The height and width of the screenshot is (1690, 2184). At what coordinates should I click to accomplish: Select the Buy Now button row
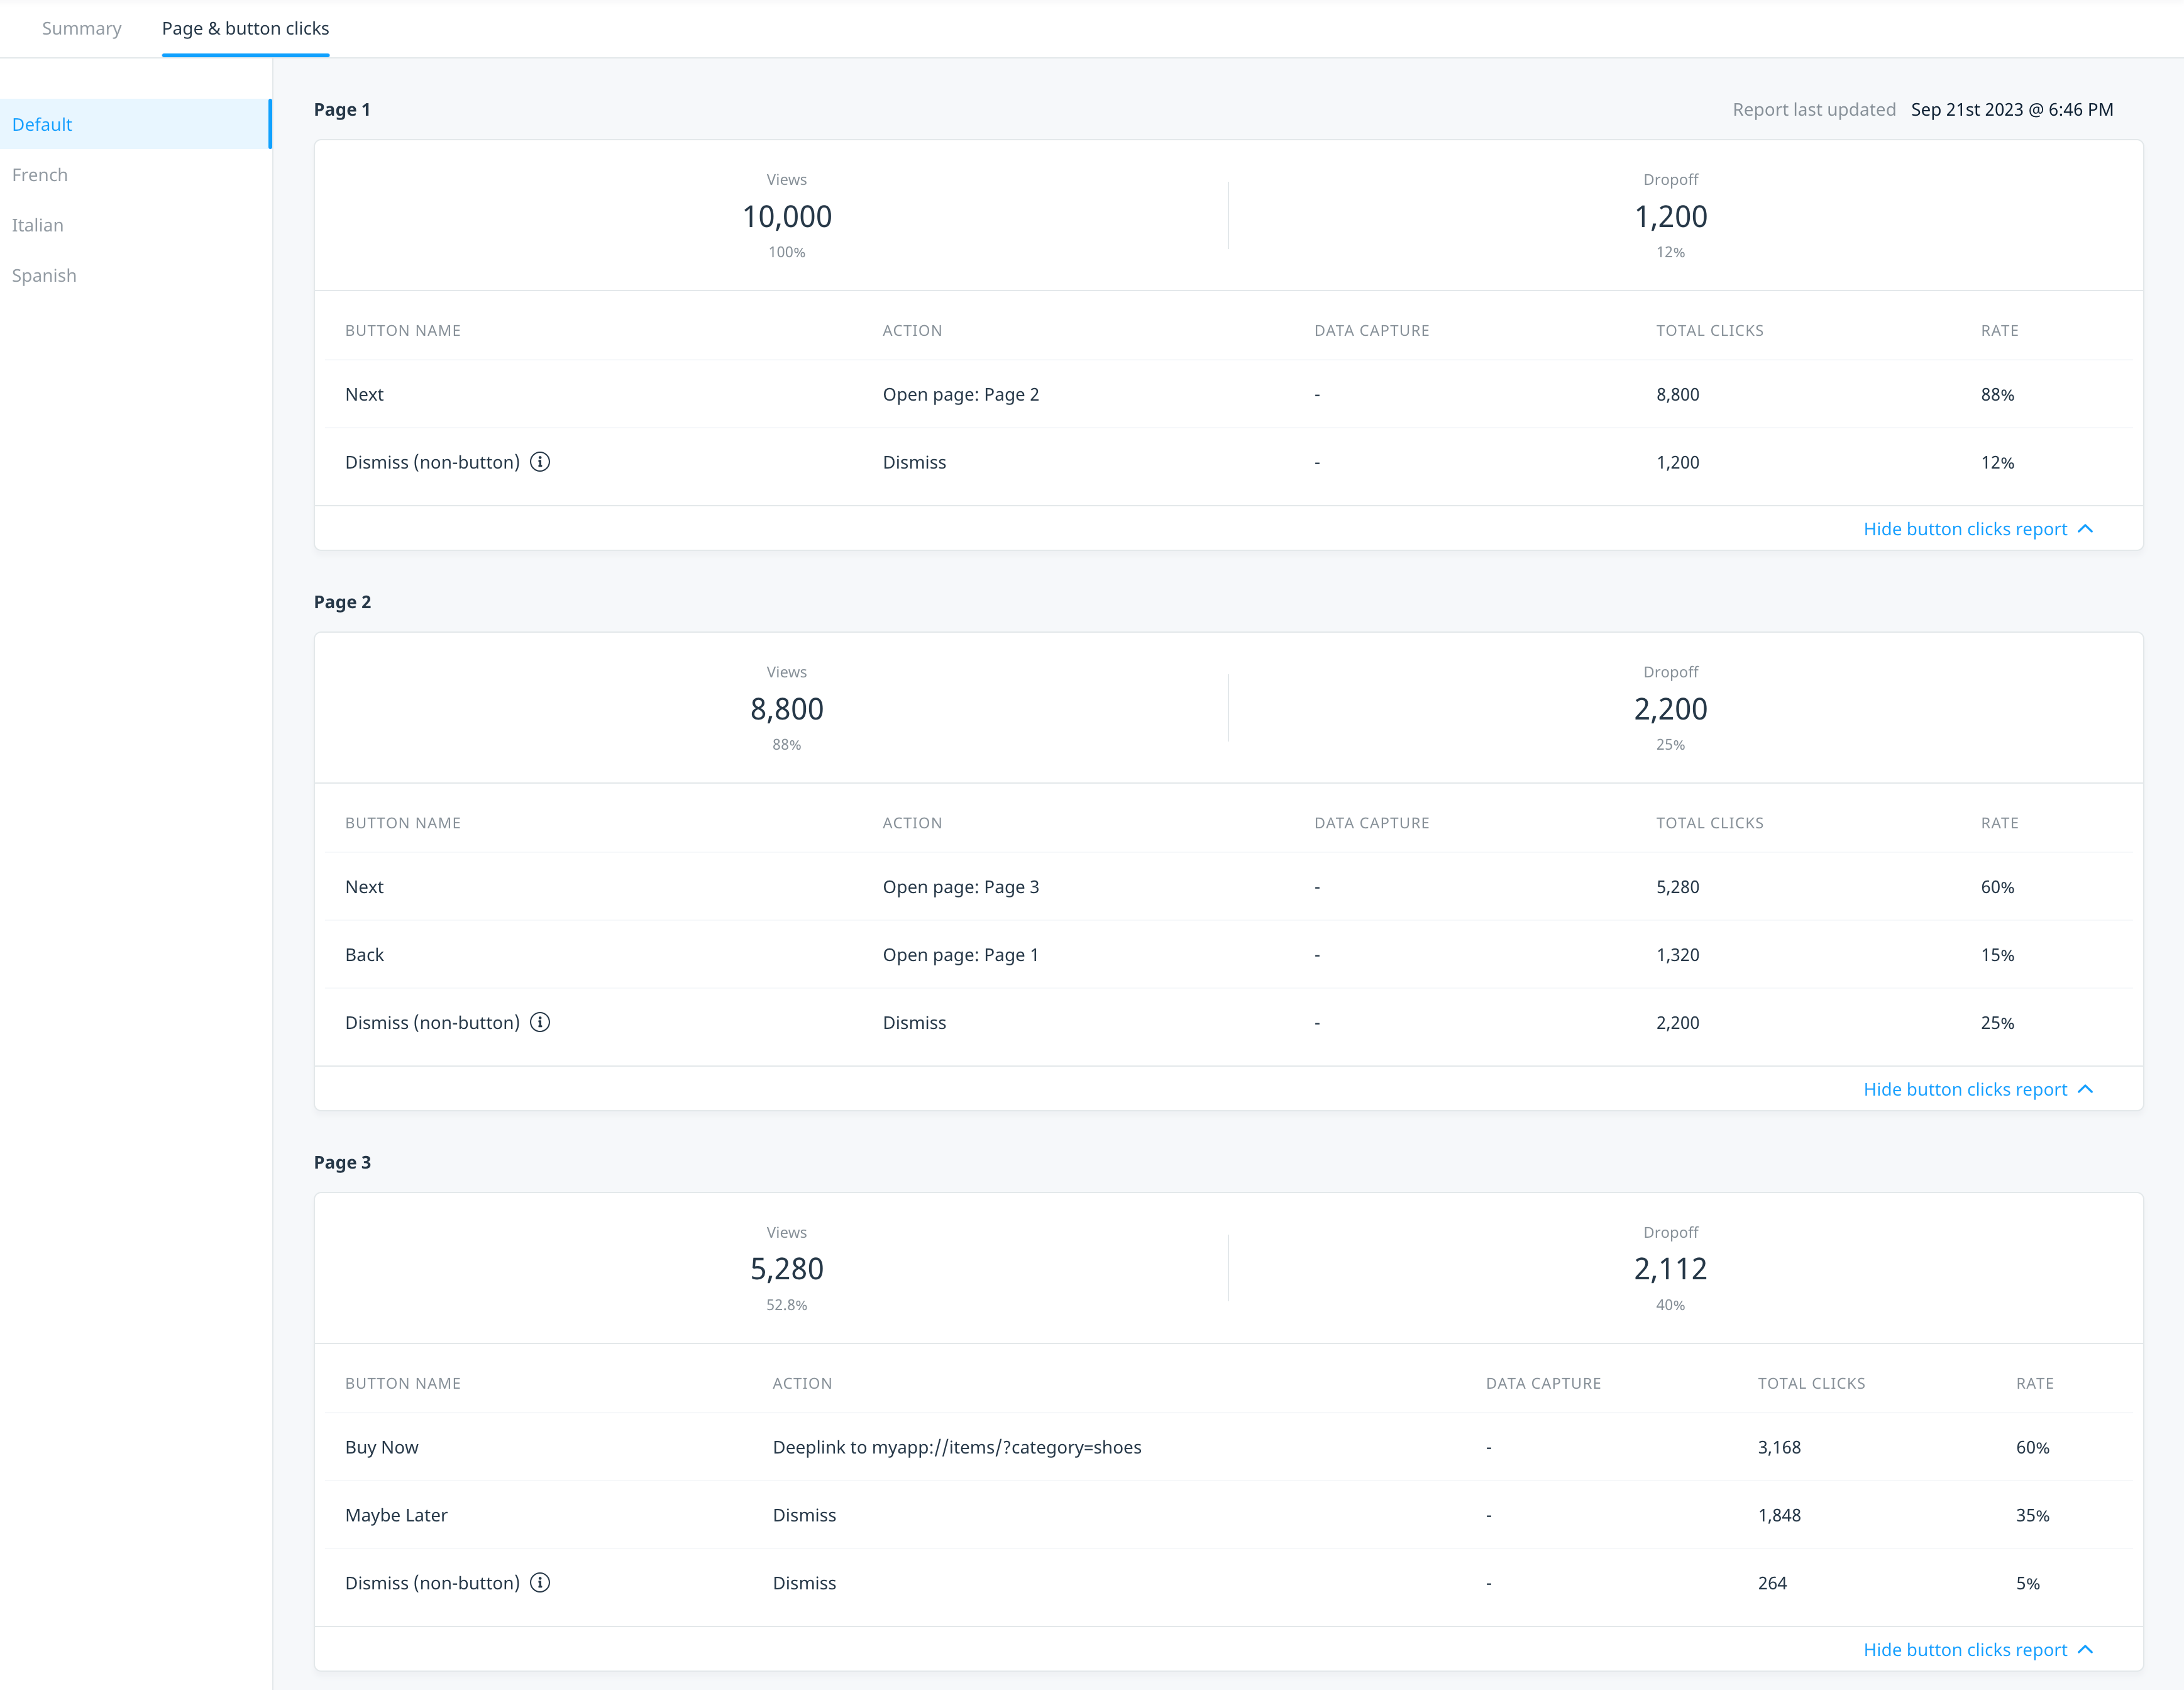[x=1228, y=1447]
